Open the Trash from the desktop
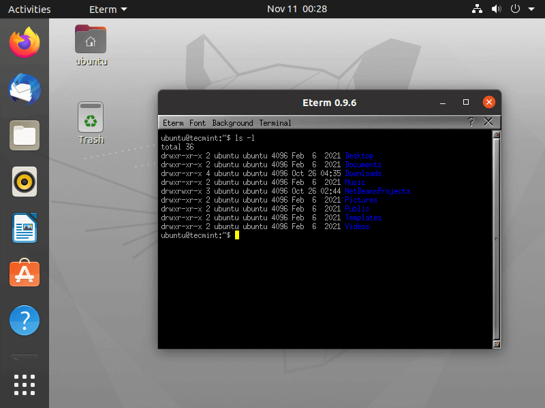The image size is (545, 408). coord(91,116)
